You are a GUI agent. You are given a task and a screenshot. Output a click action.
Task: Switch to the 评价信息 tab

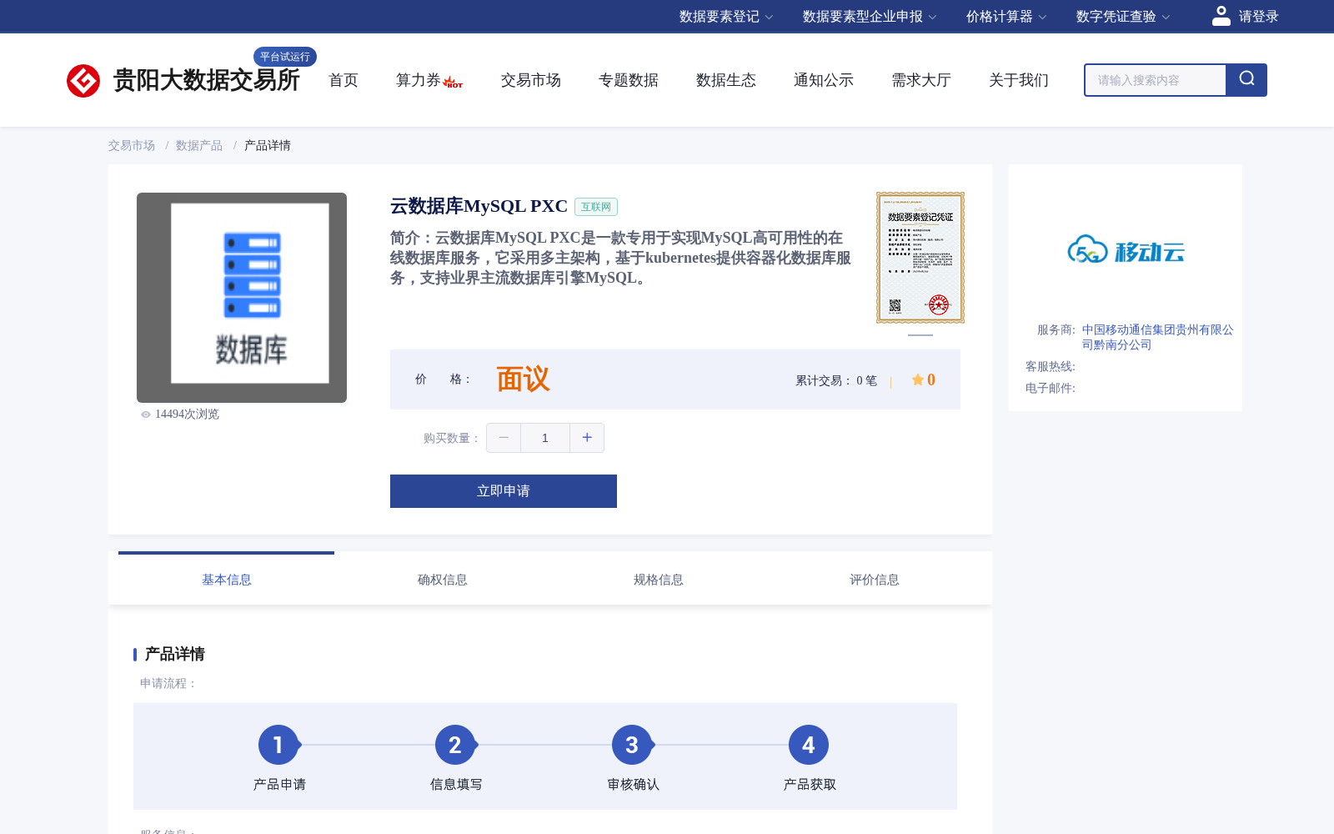874,579
